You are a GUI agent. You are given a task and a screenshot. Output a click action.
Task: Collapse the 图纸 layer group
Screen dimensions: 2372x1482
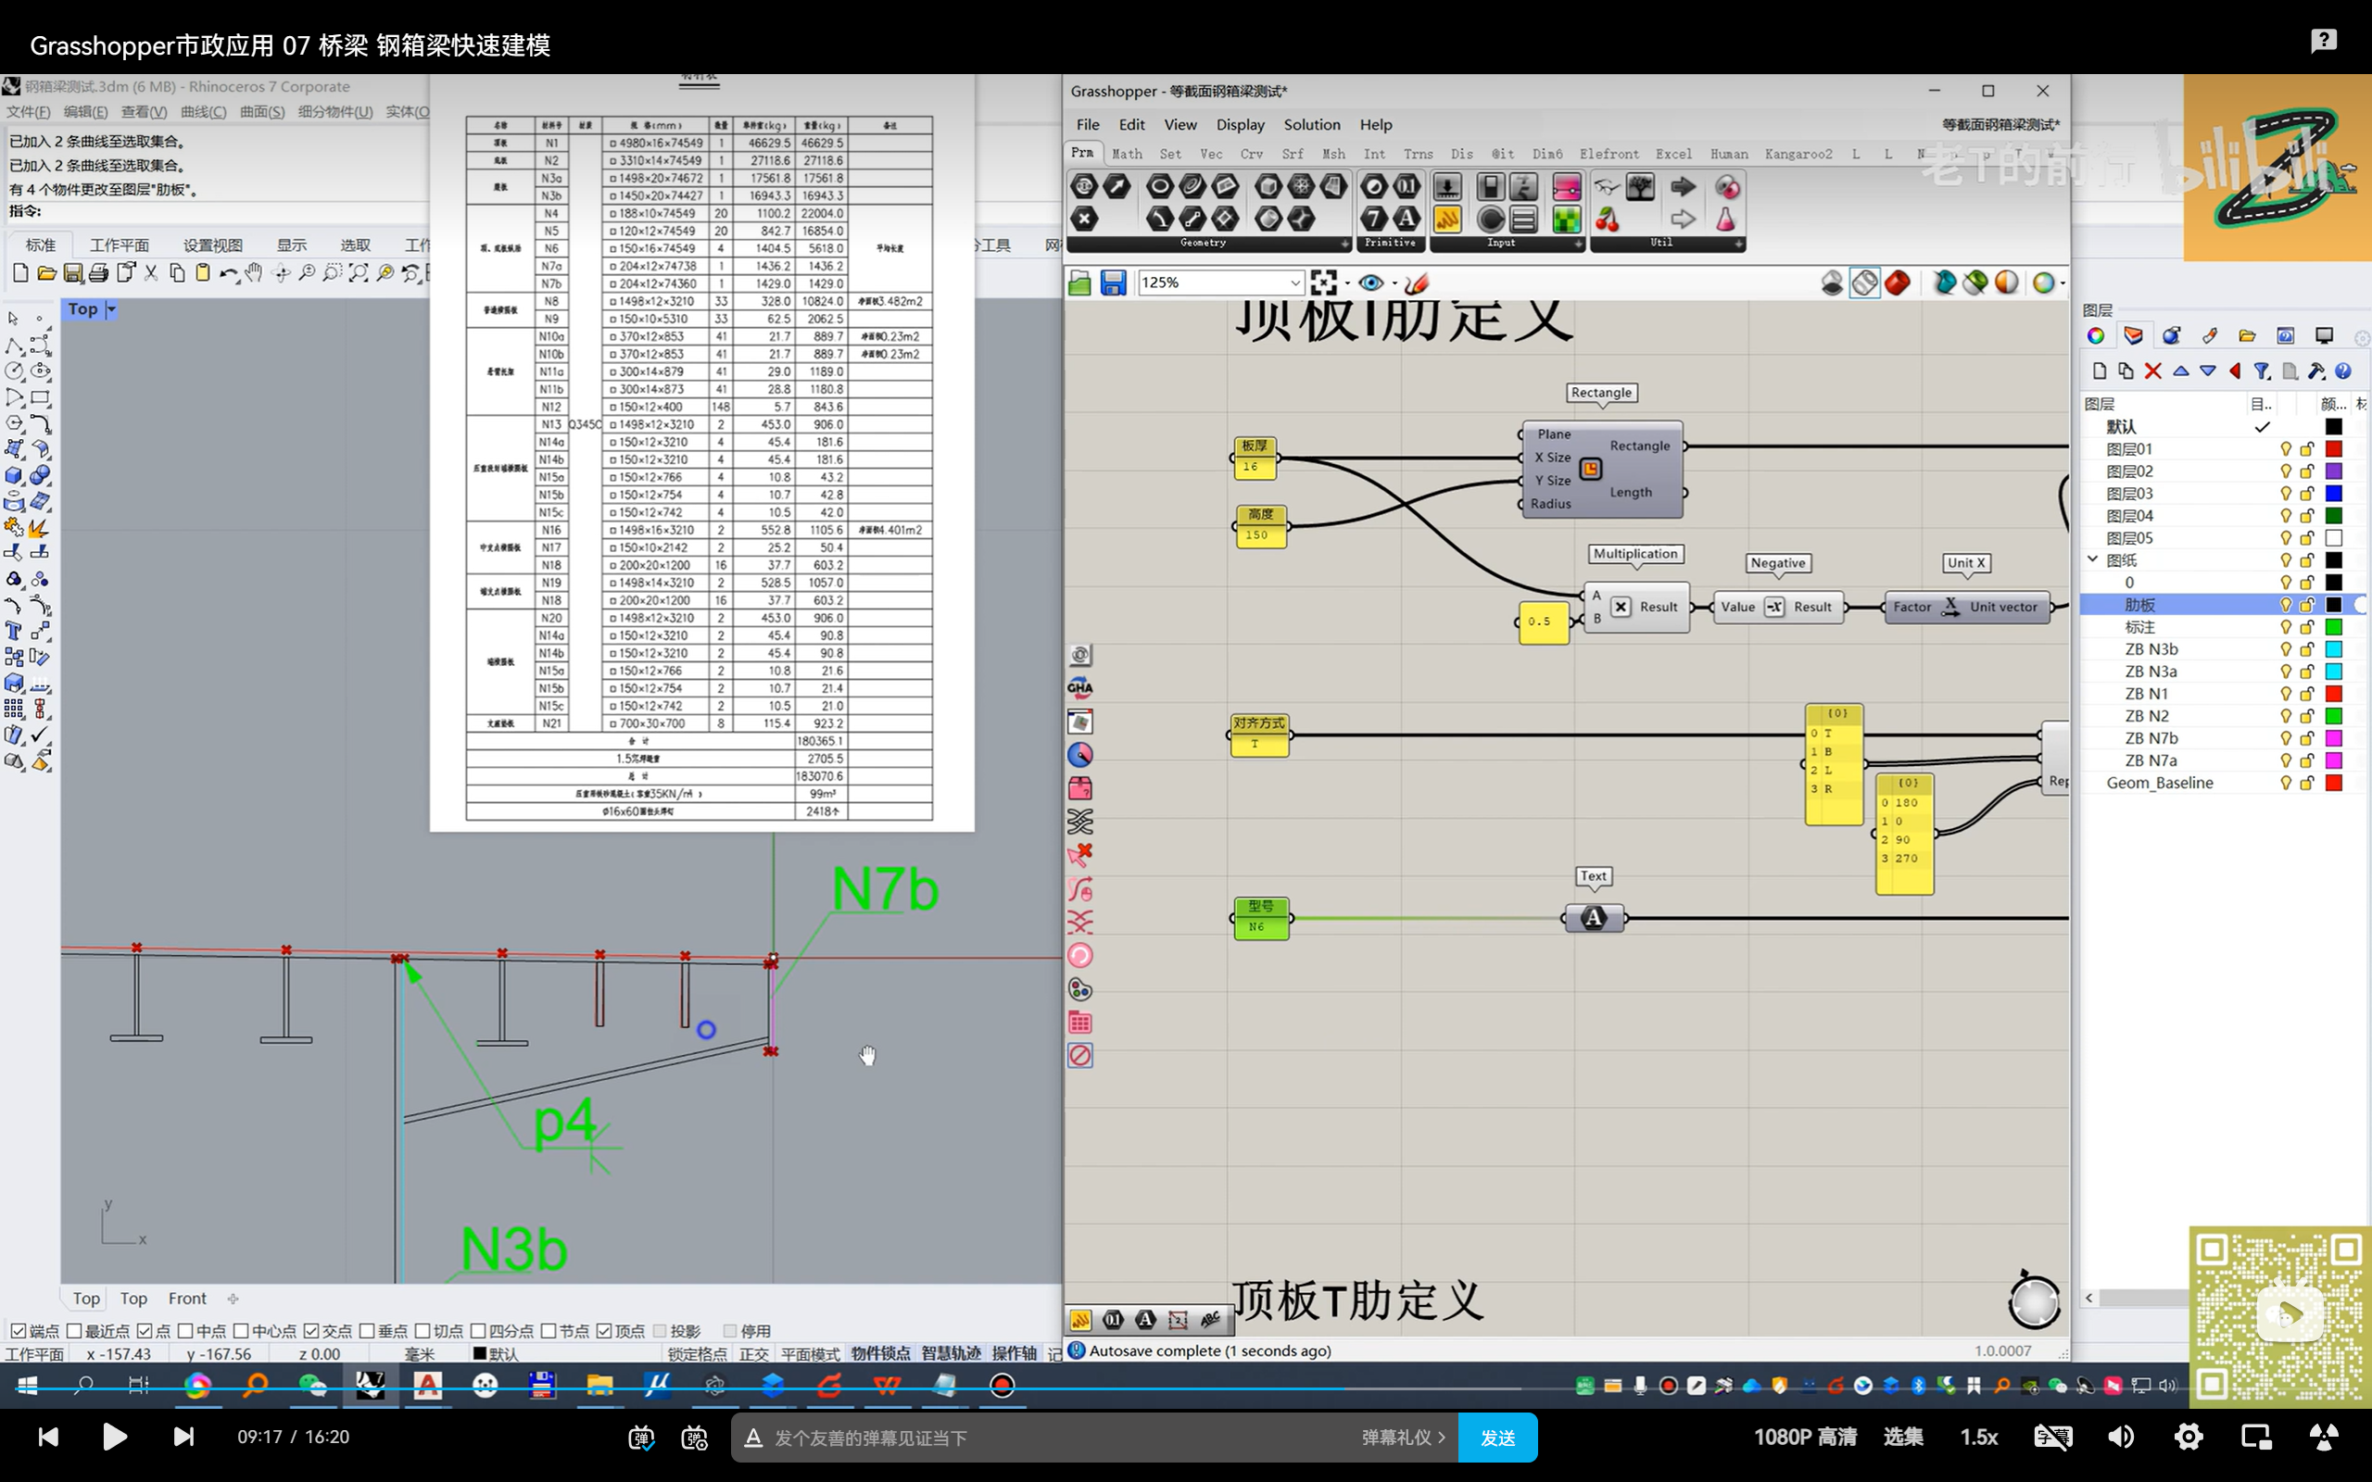(x=2093, y=559)
